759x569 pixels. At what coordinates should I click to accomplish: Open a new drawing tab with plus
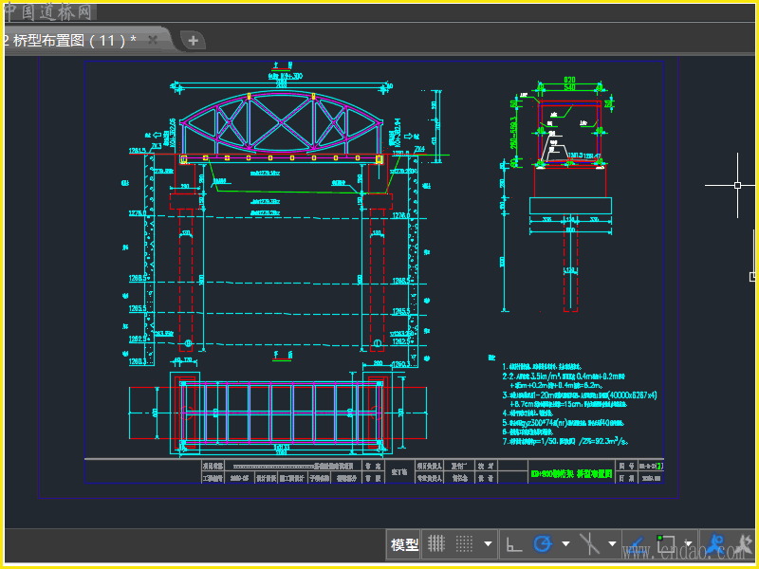point(193,40)
